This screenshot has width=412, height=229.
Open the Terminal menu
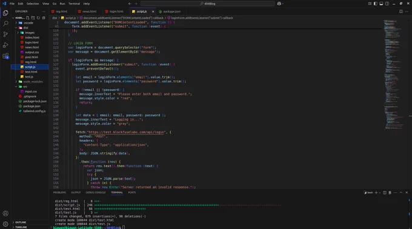pyautogui.click(x=74, y=4)
